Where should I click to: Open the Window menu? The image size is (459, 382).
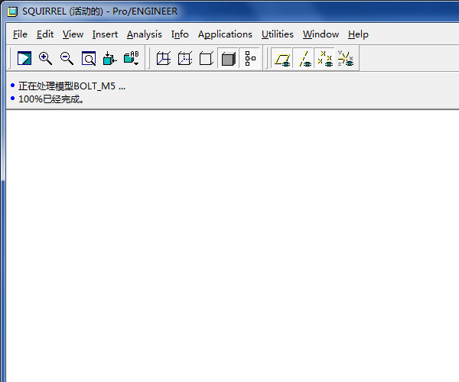[321, 34]
